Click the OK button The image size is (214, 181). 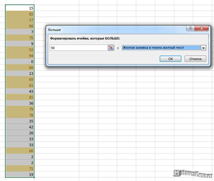[170, 59]
